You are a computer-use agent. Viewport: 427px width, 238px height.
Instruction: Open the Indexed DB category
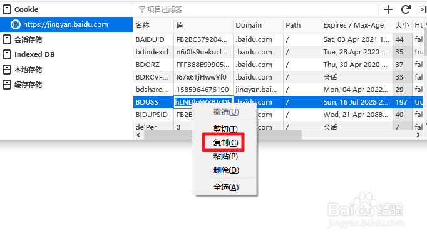click(x=66, y=54)
